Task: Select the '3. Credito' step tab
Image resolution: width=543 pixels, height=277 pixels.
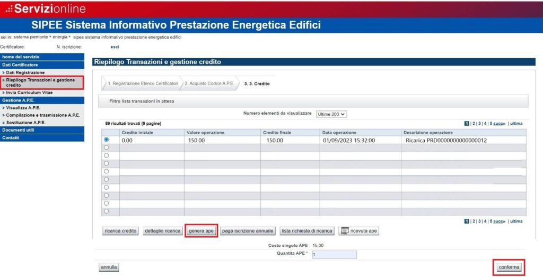Action: coord(257,84)
